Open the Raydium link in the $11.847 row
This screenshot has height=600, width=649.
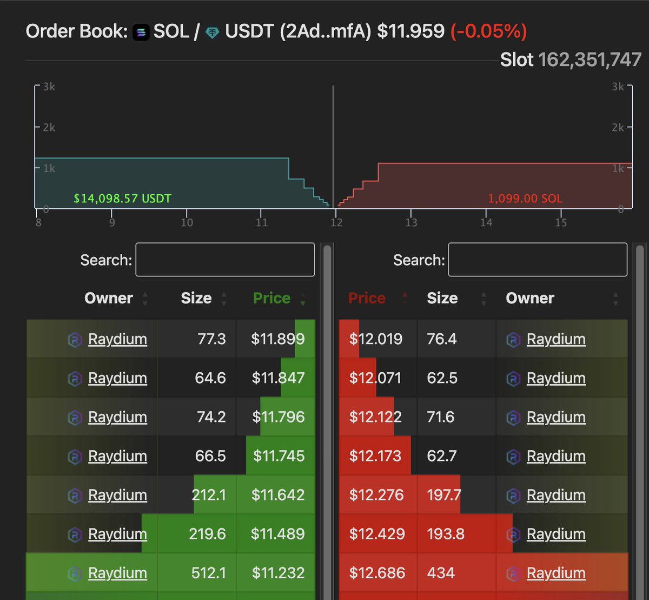click(117, 378)
